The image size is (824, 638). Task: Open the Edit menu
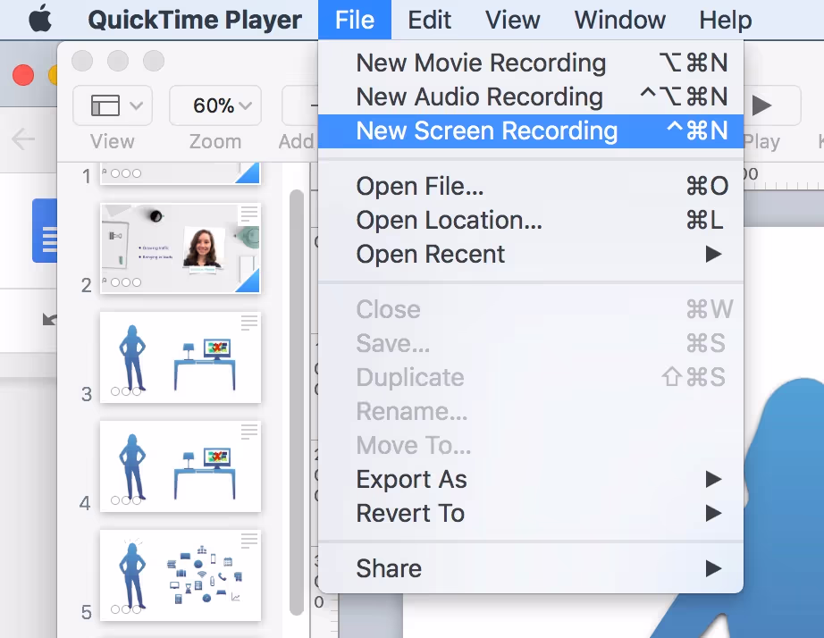tap(429, 20)
